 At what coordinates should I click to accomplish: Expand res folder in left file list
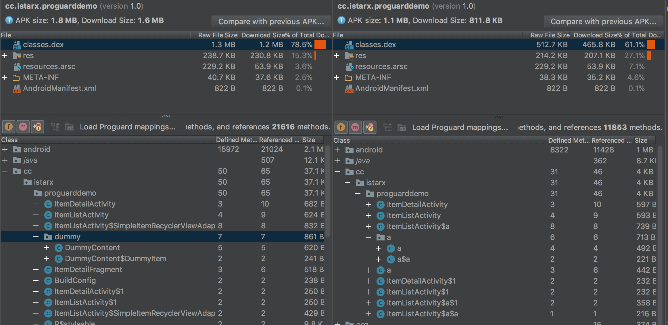(x=4, y=56)
